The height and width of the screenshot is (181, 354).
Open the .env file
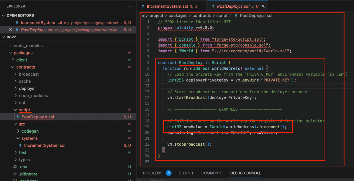click(23, 167)
